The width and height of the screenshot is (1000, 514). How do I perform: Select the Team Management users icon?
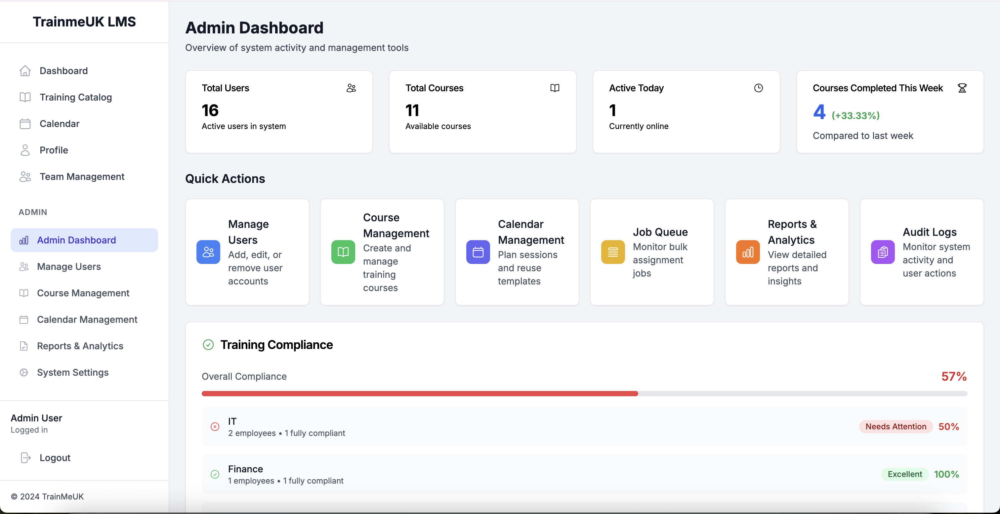click(25, 176)
